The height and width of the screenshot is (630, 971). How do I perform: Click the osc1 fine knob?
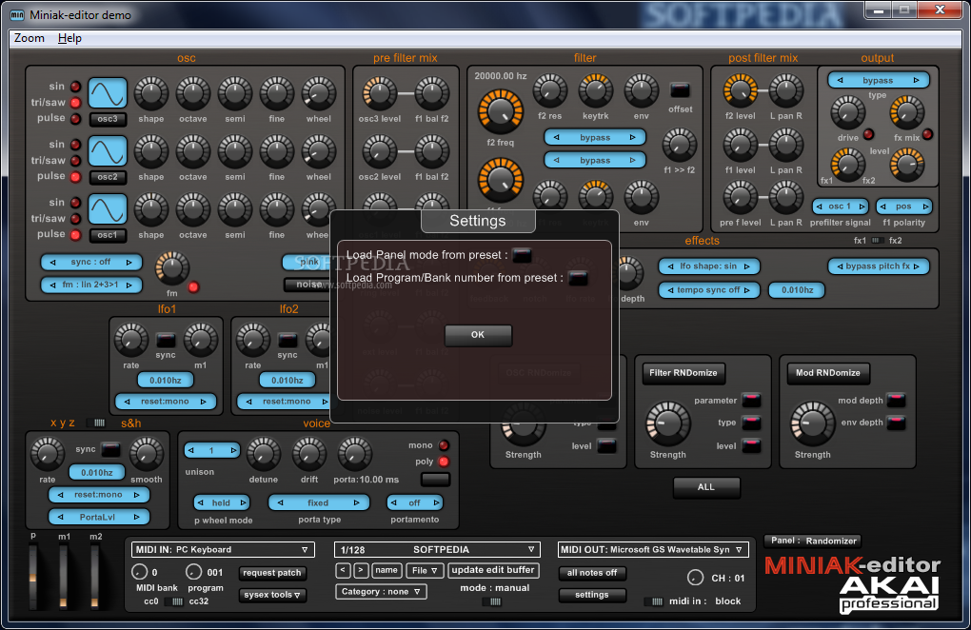277,209
